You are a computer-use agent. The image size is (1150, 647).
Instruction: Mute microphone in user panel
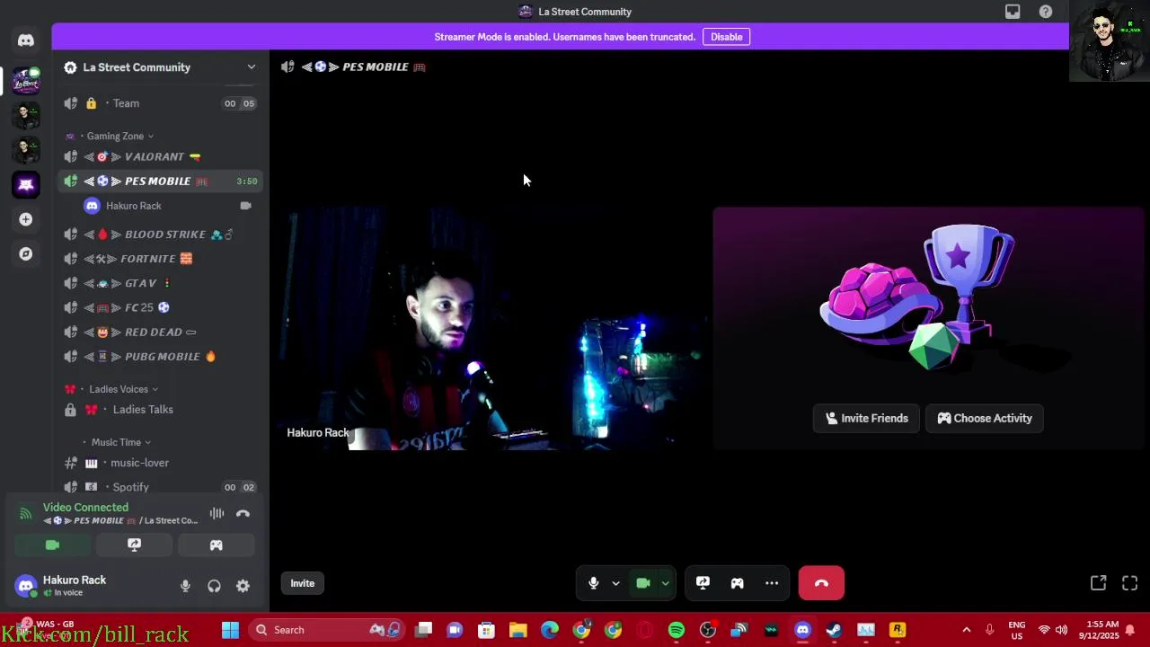pyautogui.click(x=185, y=586)
